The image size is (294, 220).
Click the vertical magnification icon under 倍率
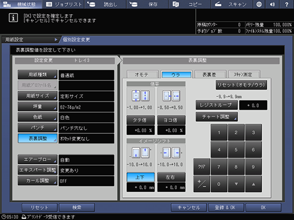(x=140, y=96)
